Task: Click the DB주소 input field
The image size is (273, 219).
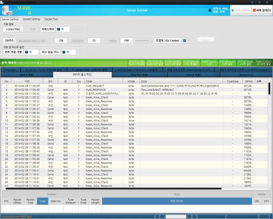Action: (35, 41)
